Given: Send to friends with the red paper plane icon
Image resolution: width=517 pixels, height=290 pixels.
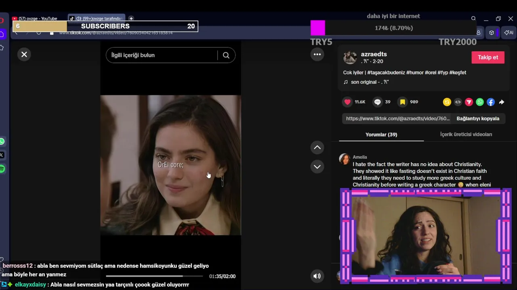Looking at the screenshot, I should point(469,102).
